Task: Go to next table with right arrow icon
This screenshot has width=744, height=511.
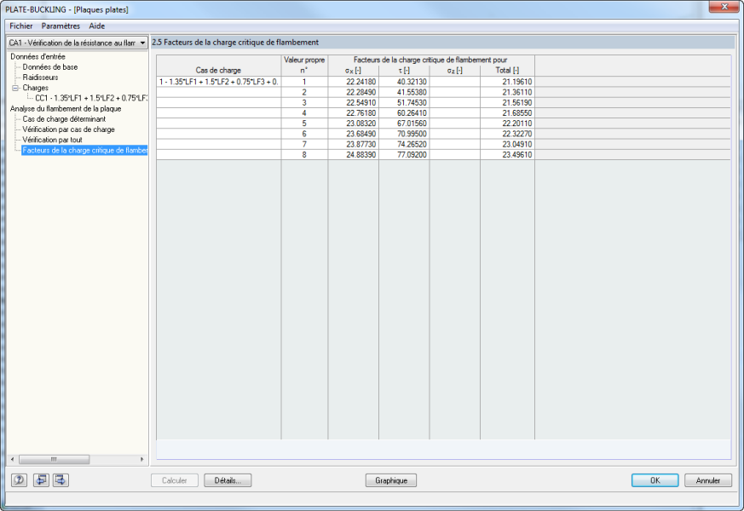Action: [x=61, y=480]
